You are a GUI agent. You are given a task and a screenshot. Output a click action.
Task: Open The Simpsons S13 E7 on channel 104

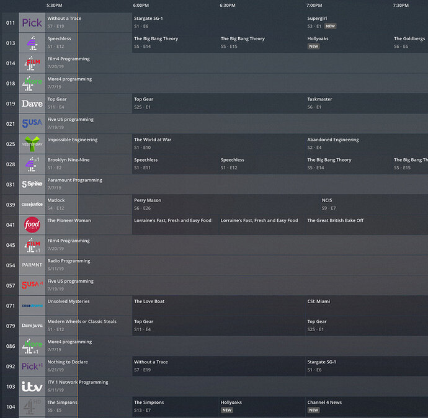(176, 406)
